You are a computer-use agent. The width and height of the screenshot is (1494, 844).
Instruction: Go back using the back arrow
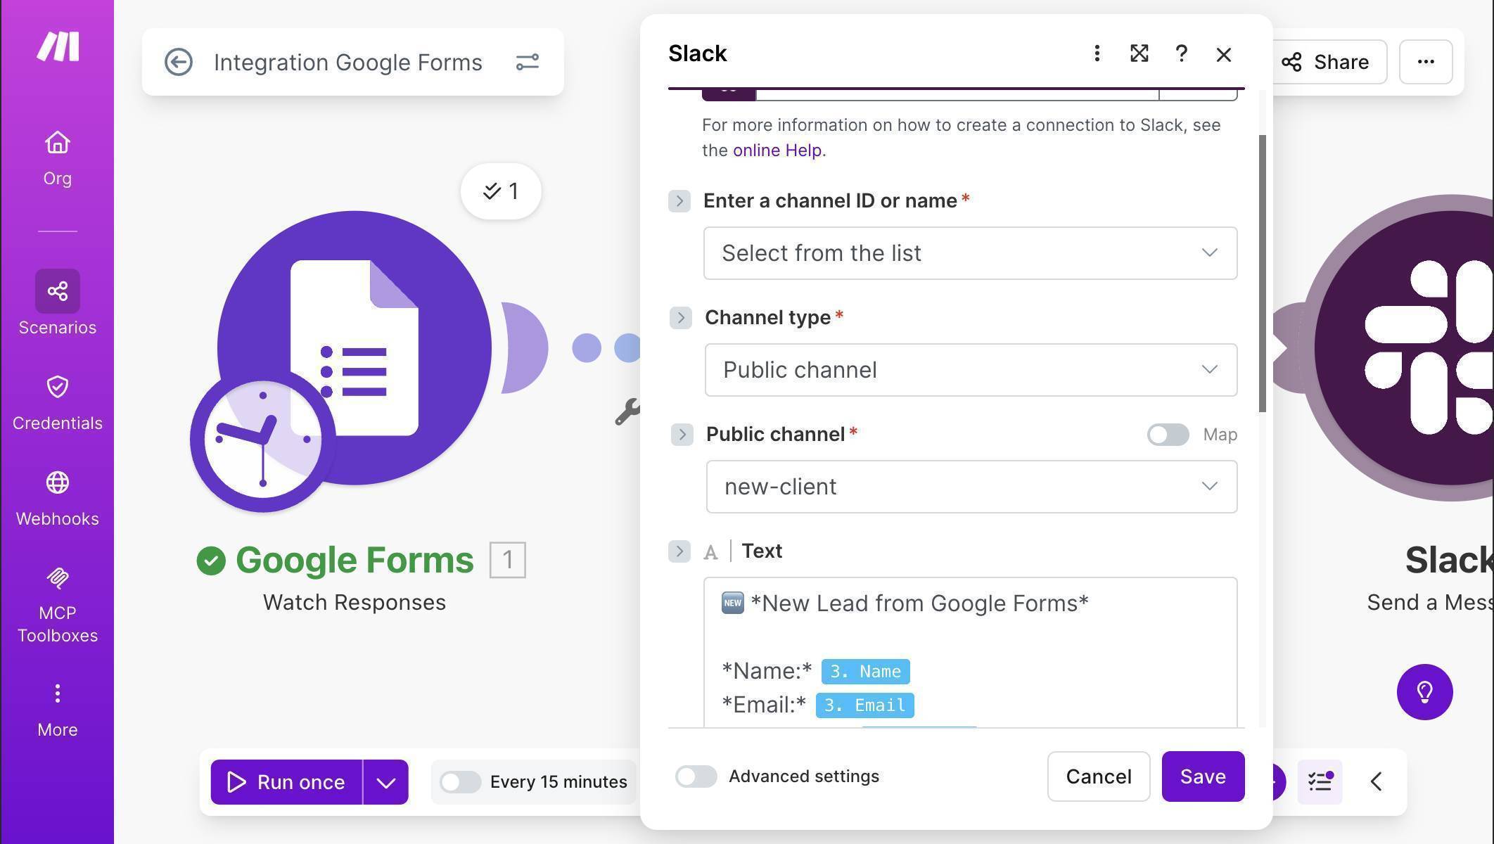[179, 62]
